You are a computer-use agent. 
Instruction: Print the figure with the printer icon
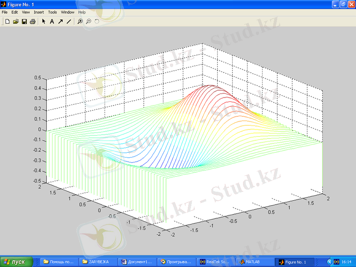pos(32,21)
